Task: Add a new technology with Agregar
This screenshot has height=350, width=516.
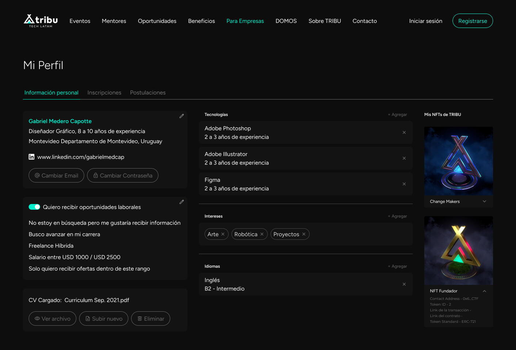Action: (397, 114)
